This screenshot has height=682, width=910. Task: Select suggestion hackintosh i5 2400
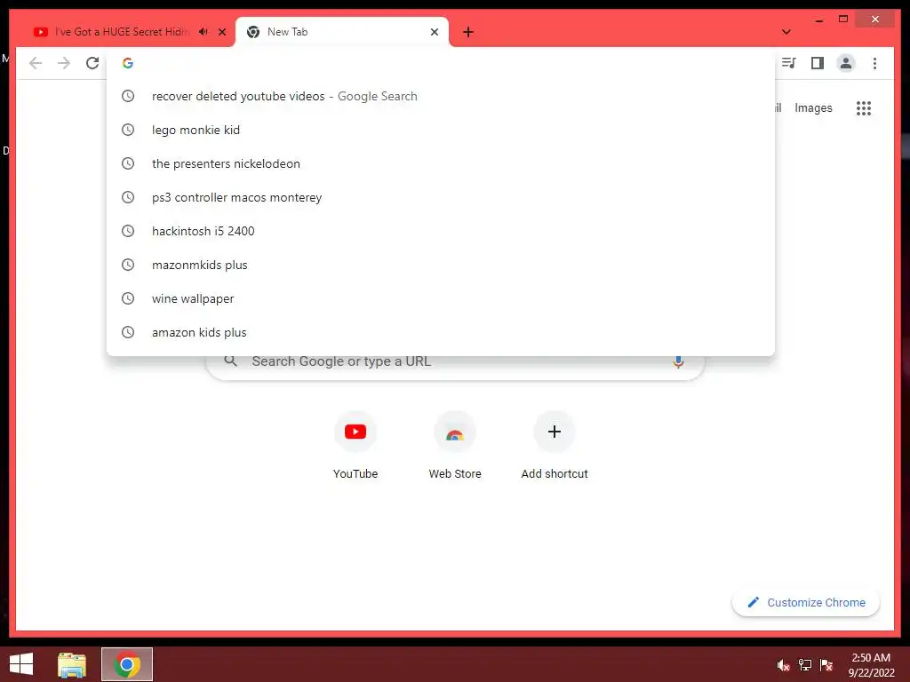441,231
